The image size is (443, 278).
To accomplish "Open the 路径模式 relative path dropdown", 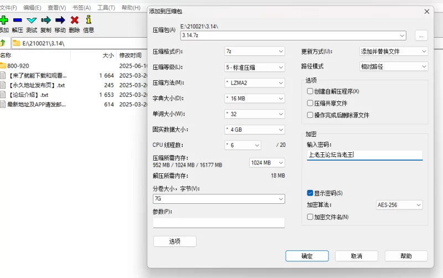I will (394, 66).
